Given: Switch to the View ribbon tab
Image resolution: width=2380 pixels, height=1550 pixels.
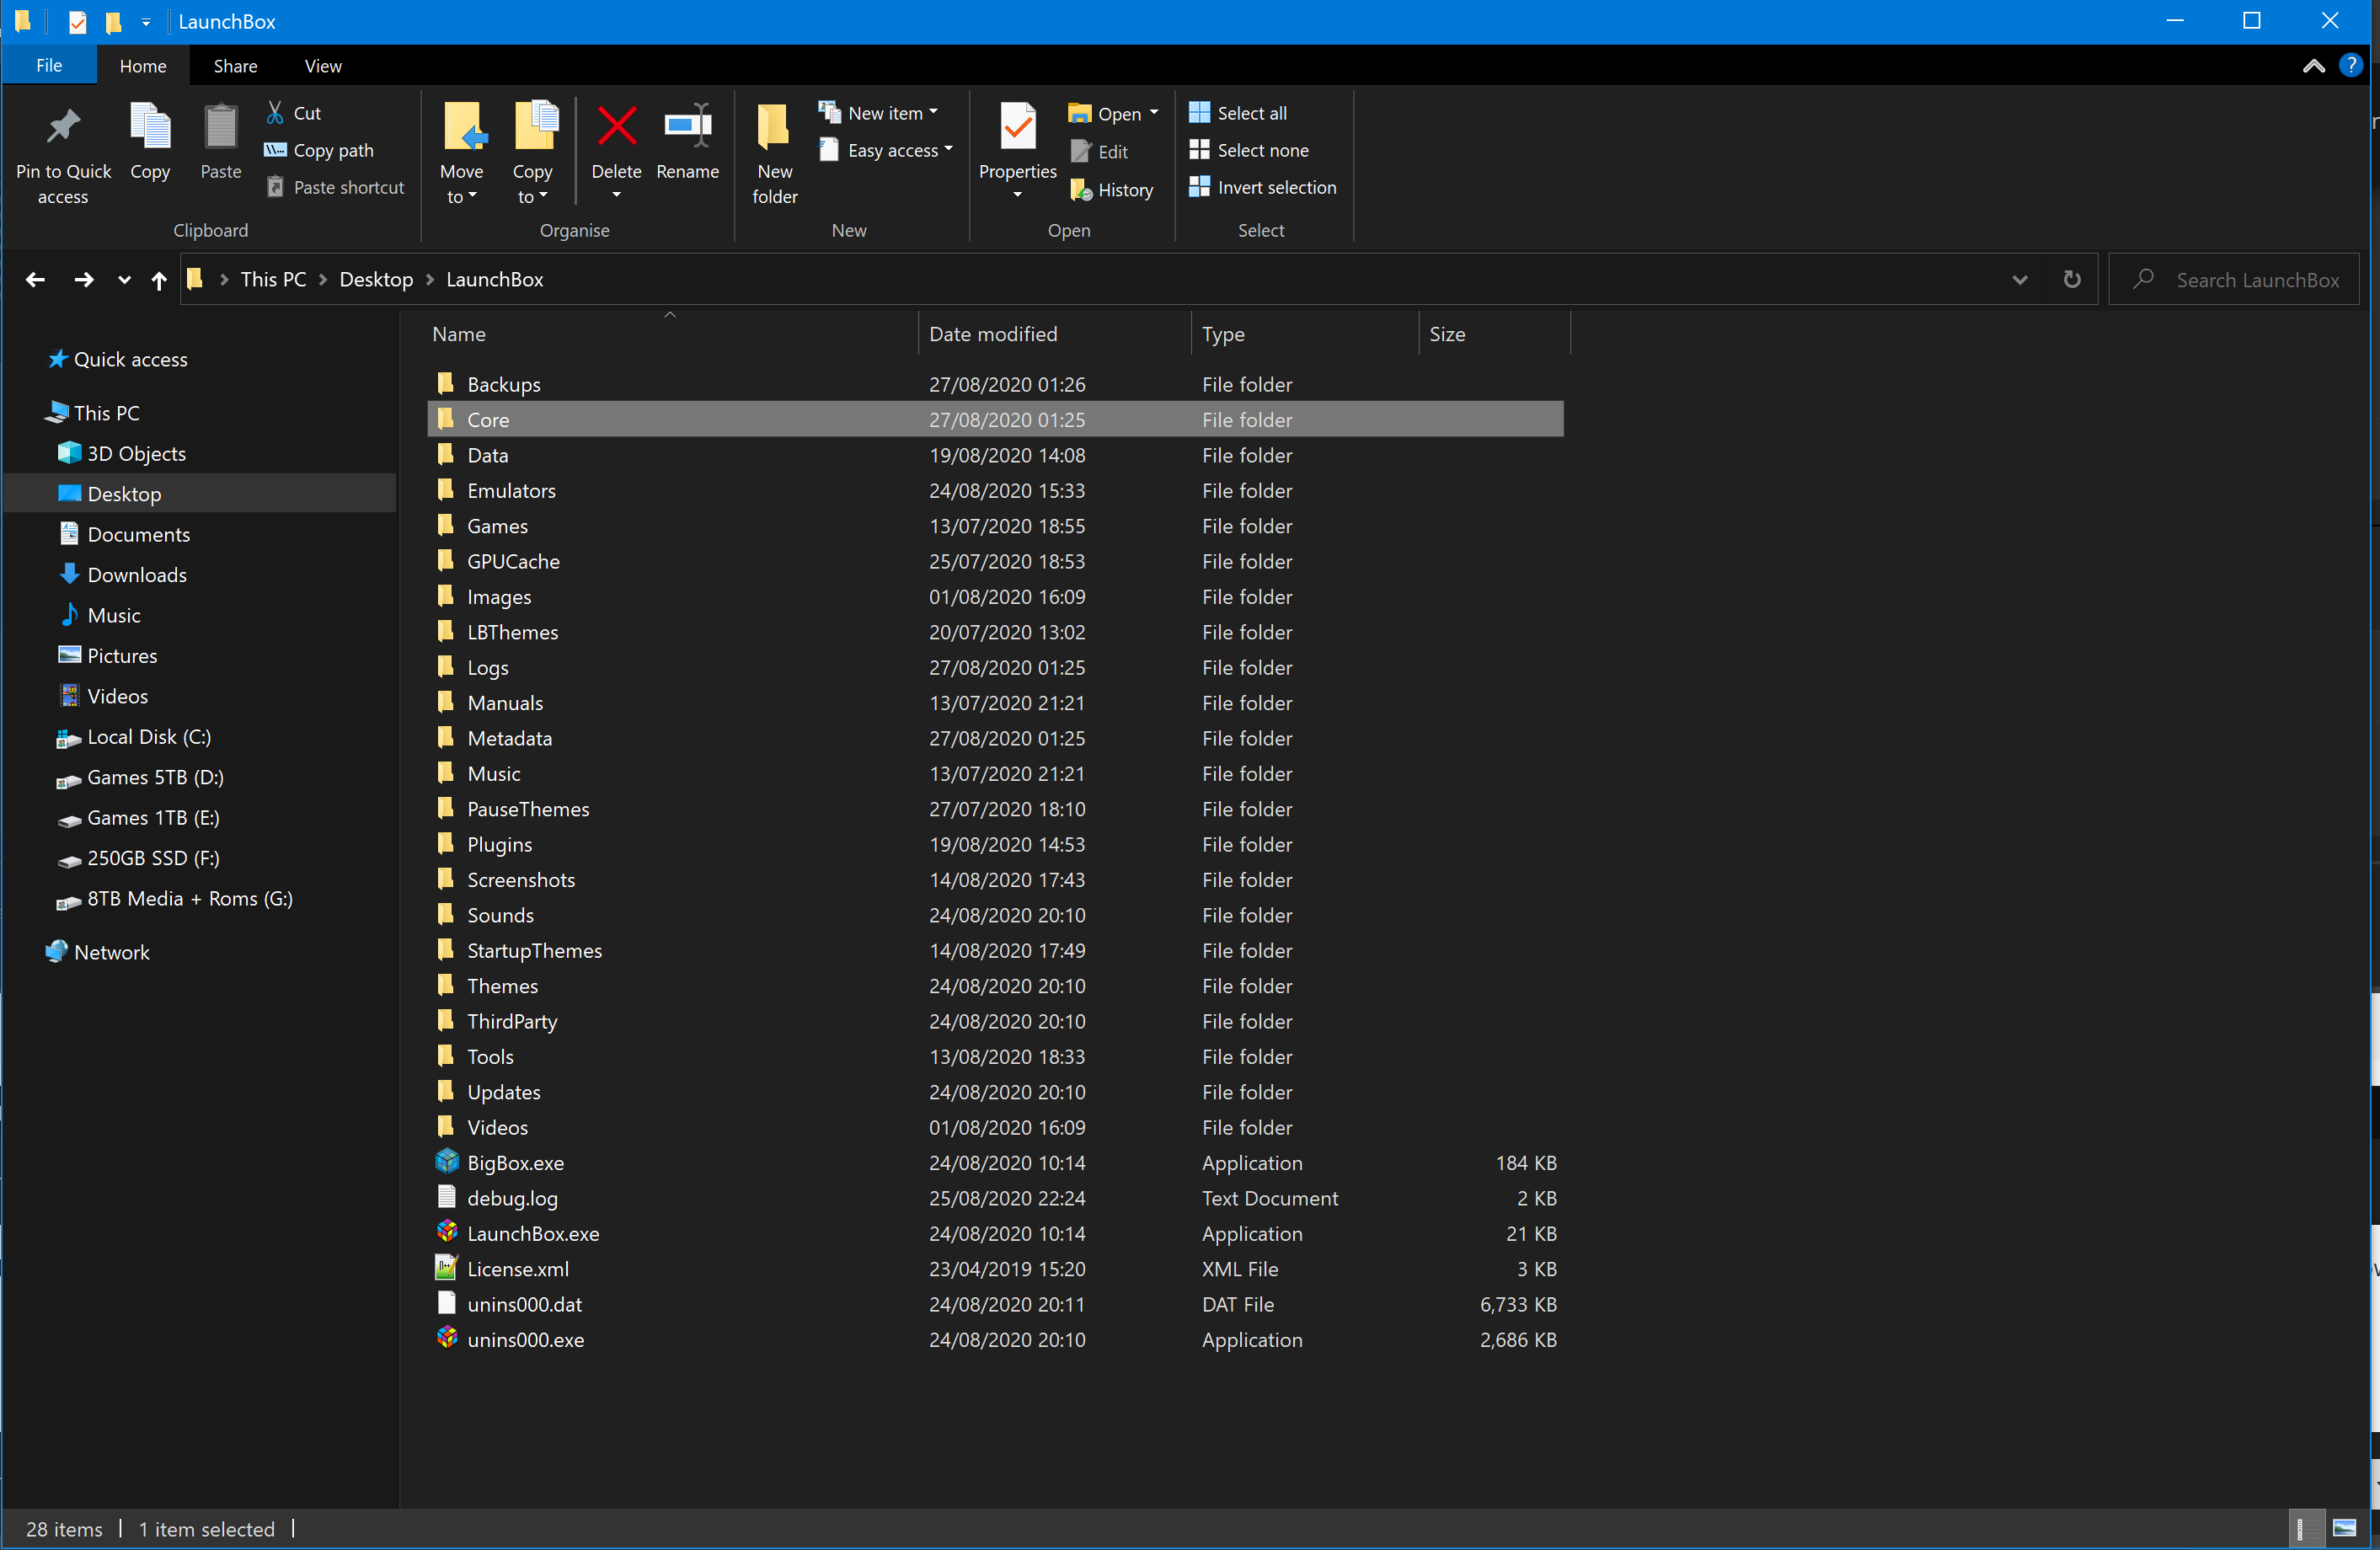Looking at the screenshot, I should 323,66.
